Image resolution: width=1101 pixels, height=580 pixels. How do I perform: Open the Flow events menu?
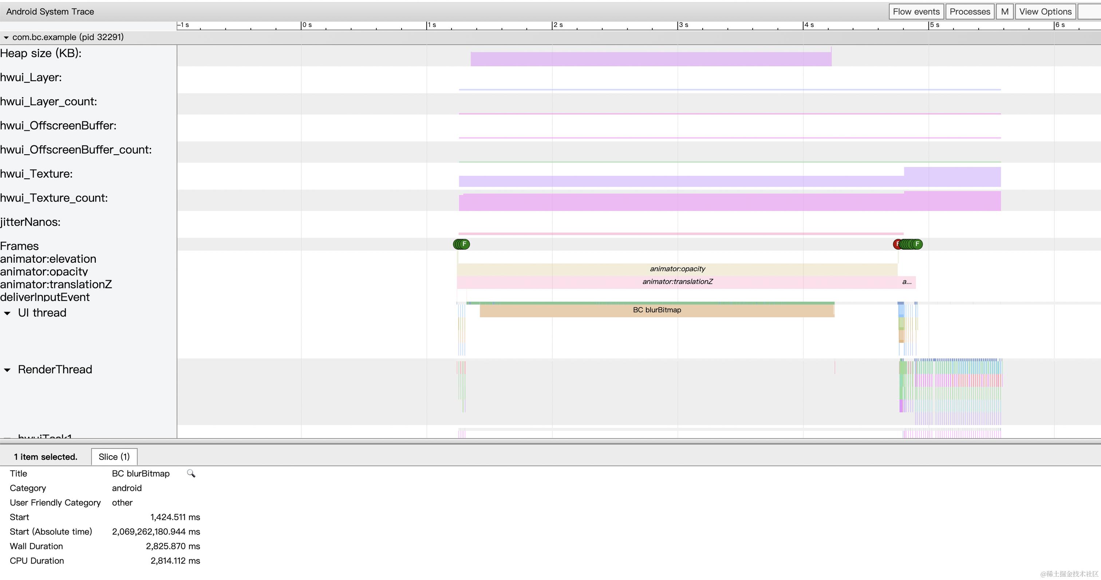coord(916,12)
